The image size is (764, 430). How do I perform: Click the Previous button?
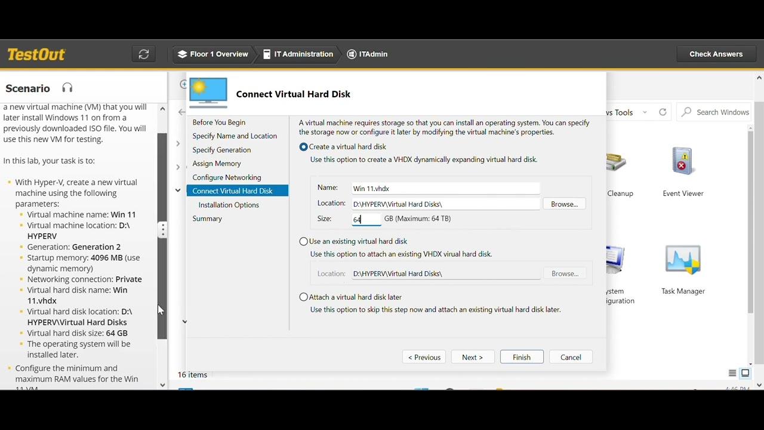pos(424,357)
